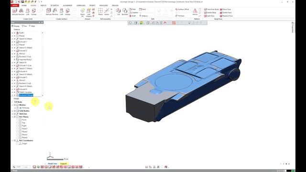306x172 pixels.
Task: Switch to the HOME ribbon tab
Action: point(24,5)
